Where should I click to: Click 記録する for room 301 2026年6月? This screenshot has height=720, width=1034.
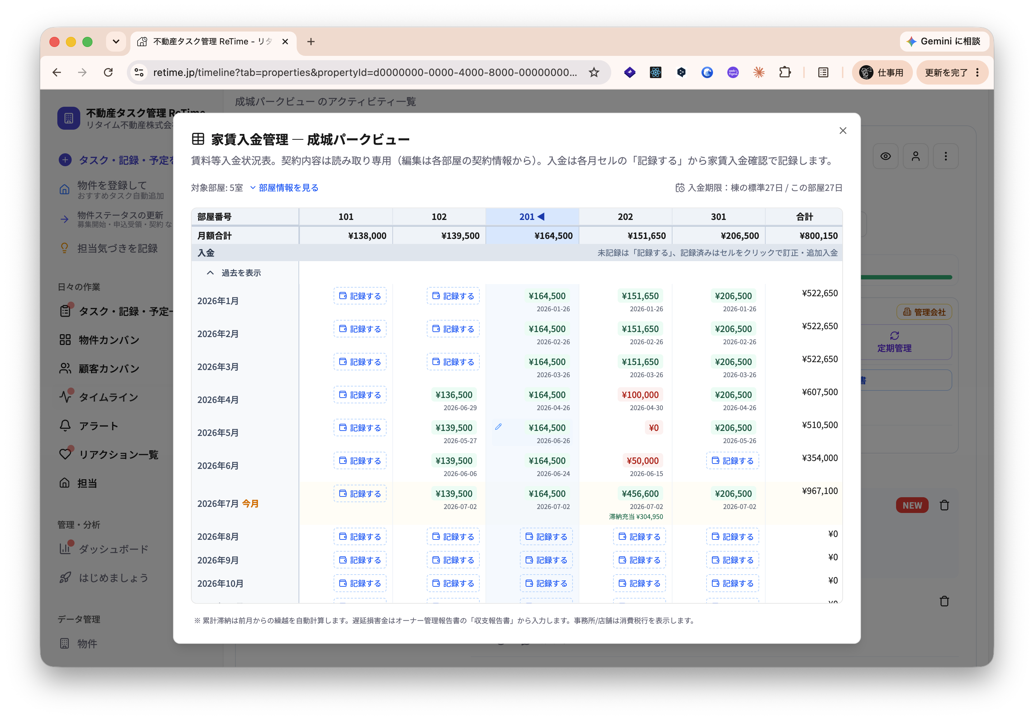pos(732,461)
